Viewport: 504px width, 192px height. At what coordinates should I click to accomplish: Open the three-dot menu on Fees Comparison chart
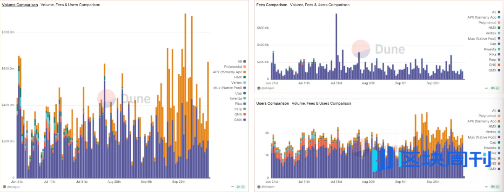click(x=488, y=88)
